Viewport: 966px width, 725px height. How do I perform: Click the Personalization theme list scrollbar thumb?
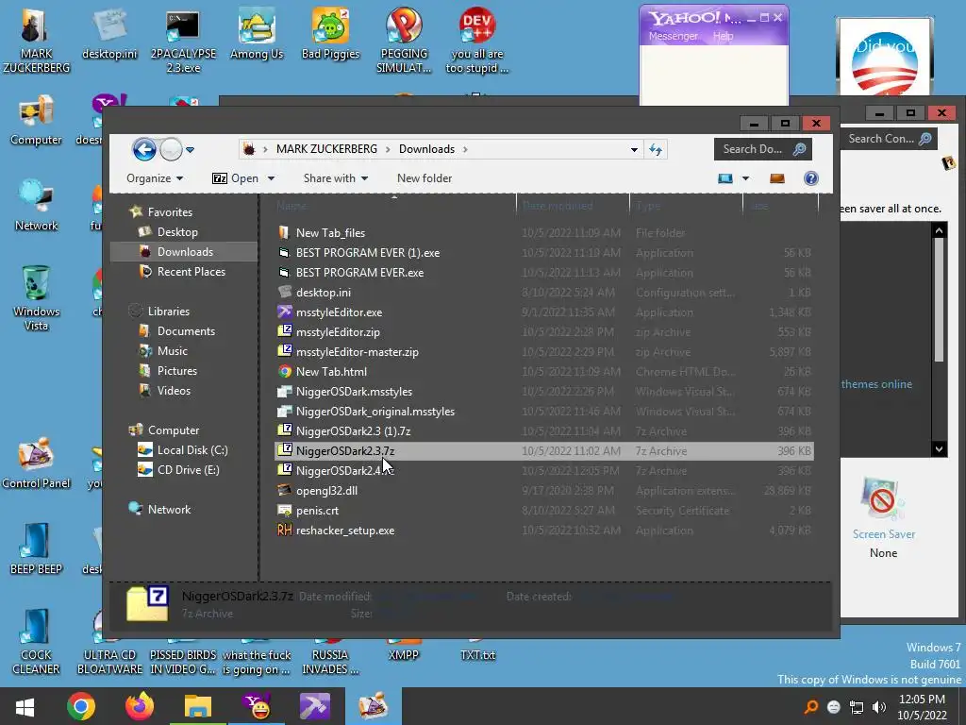tap(939, 299)
